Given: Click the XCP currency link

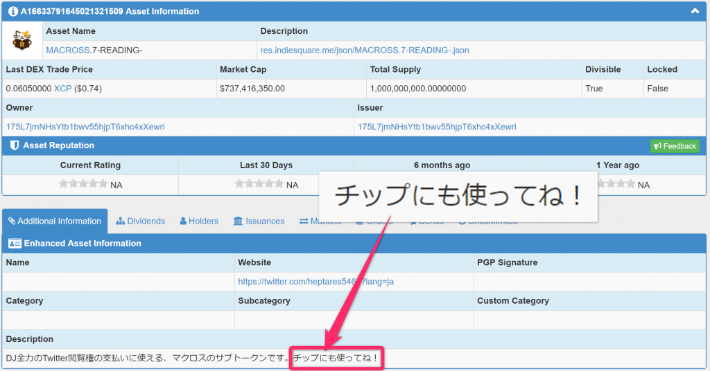Looking at the screenshot, I should click(62, 89).
